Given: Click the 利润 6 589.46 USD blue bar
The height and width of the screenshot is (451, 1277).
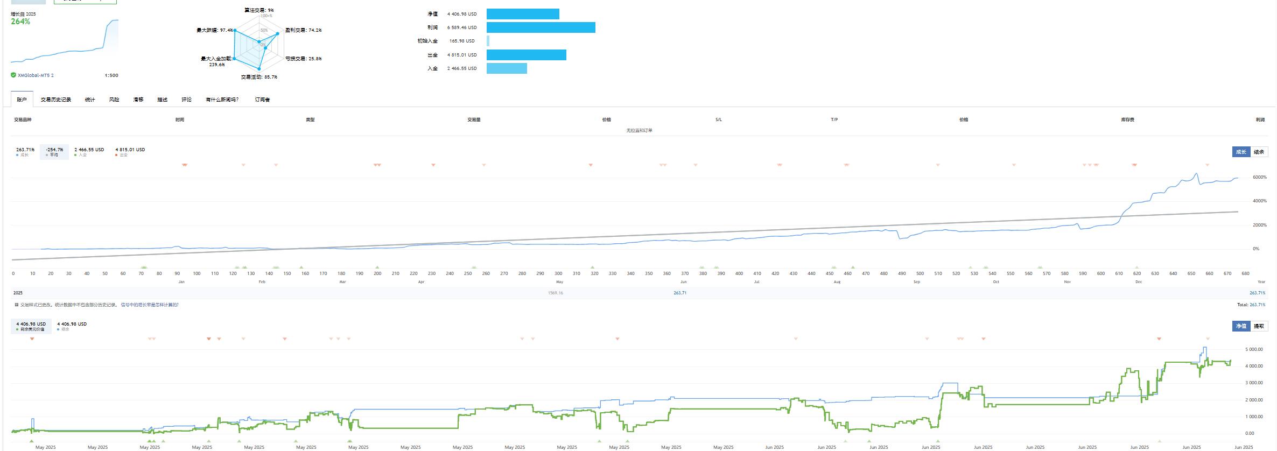Looking at the screenshot, I should 541,27.
